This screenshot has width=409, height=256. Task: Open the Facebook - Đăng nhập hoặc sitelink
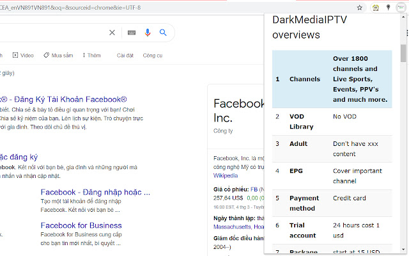(x=95, y=192)
